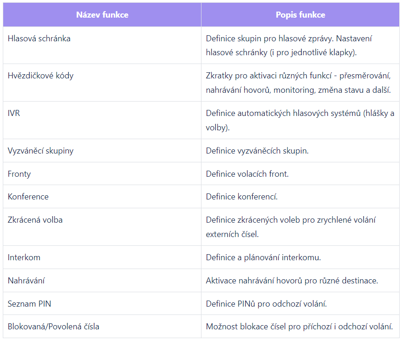Click the Fronty function name

point(19,174)
